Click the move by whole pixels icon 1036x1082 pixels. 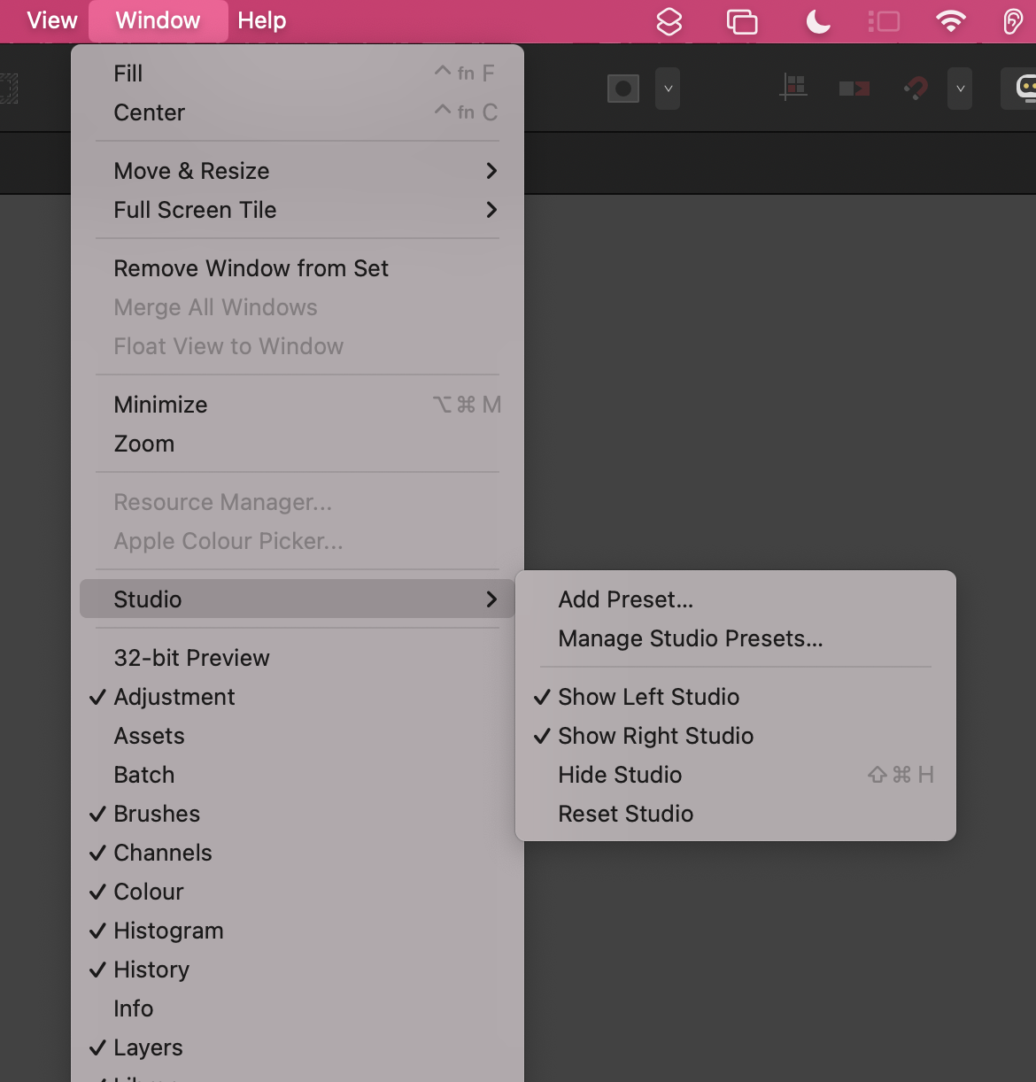tap(854, 89)
